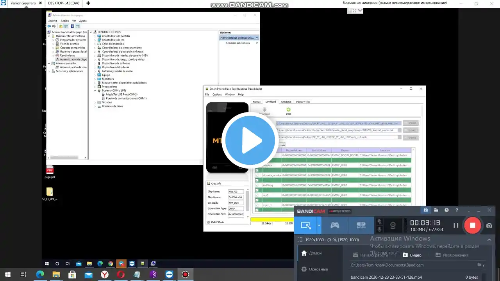The height and width of the screenshot is (281, 500).
Task: Switch to Flash Tool Readback tab
Action: pos(286,101)
